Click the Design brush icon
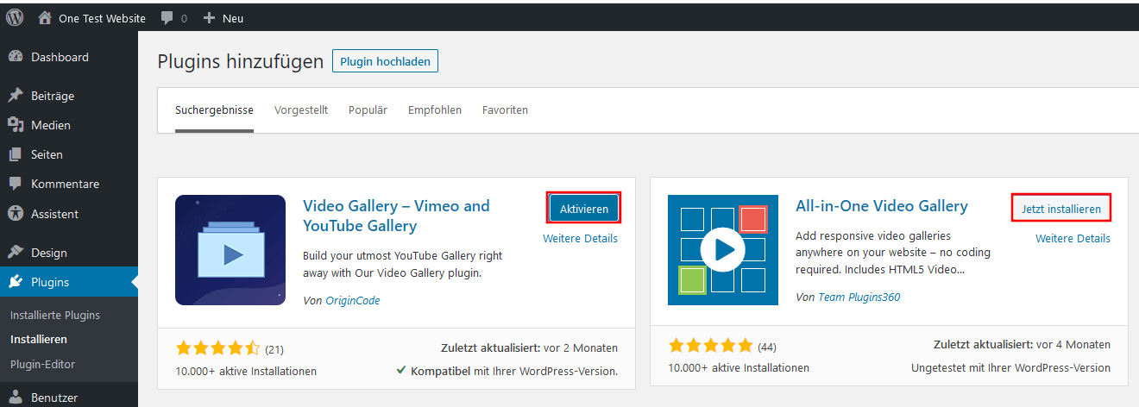Viewport: 1139px width, 407px height. point(15,253)
